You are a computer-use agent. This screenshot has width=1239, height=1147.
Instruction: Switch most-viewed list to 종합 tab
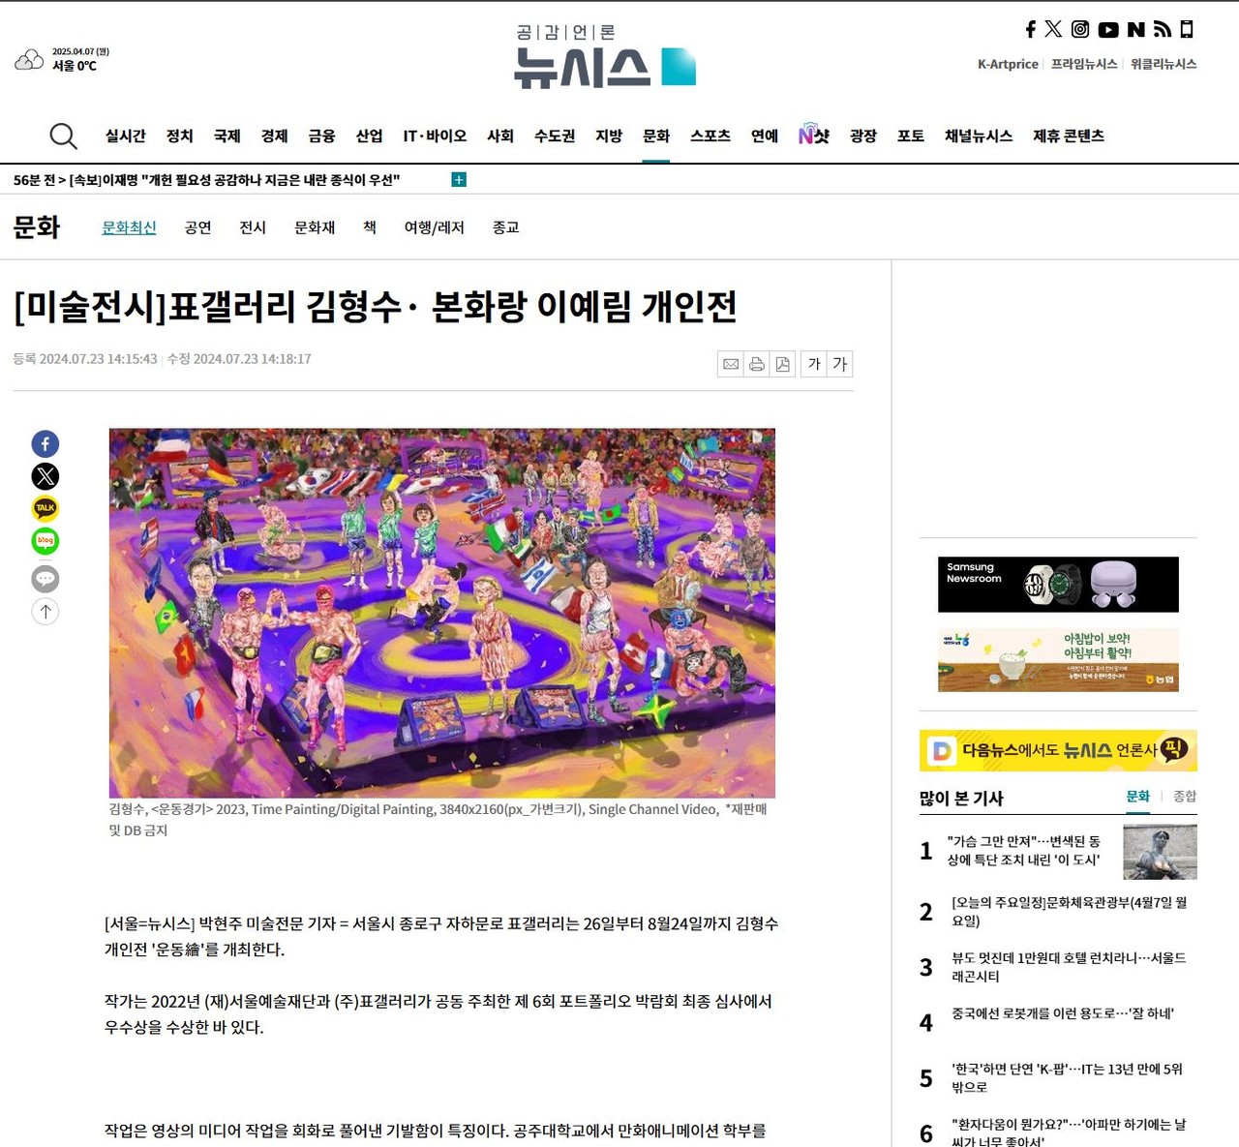pos(1185,797)
